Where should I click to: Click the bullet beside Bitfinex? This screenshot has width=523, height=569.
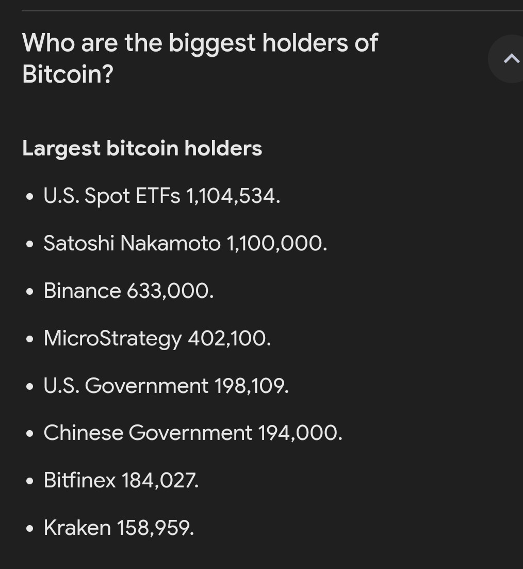[x=30, y=482]
